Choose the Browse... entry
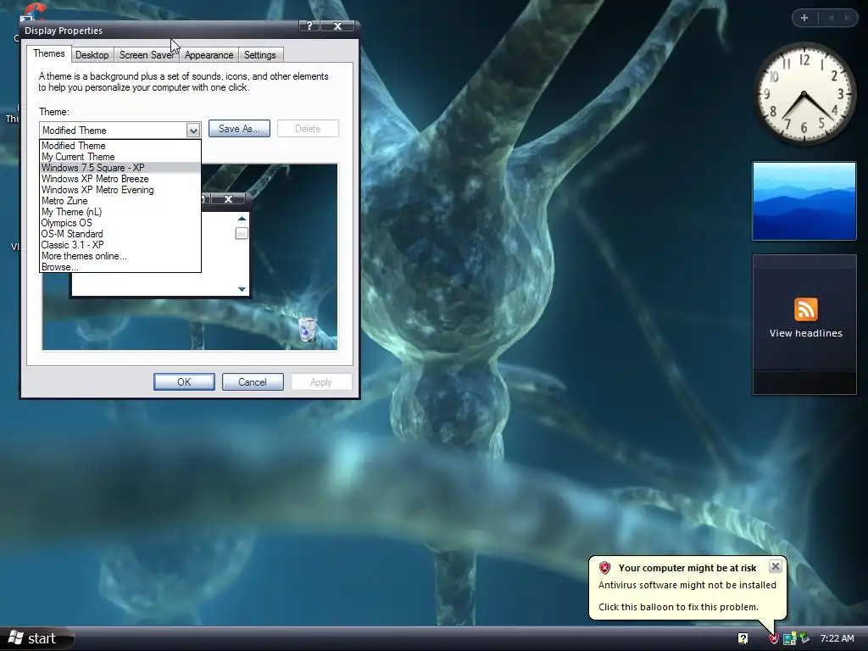 [120, 267]
